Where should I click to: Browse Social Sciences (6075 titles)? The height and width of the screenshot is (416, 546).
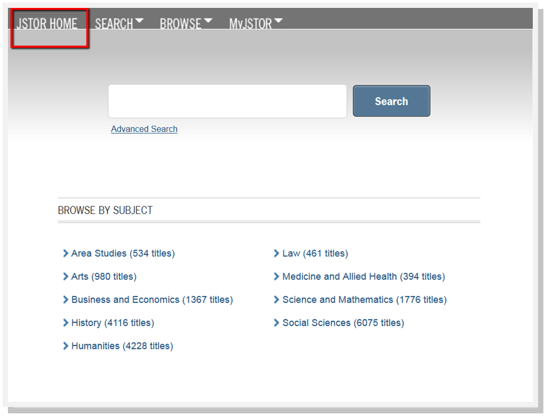pos(343,323)
